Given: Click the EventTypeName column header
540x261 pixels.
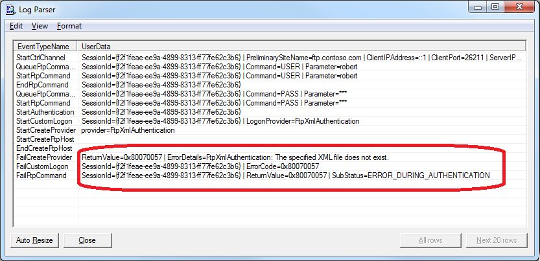Looking at the screenshot, I should pos(43,47).
